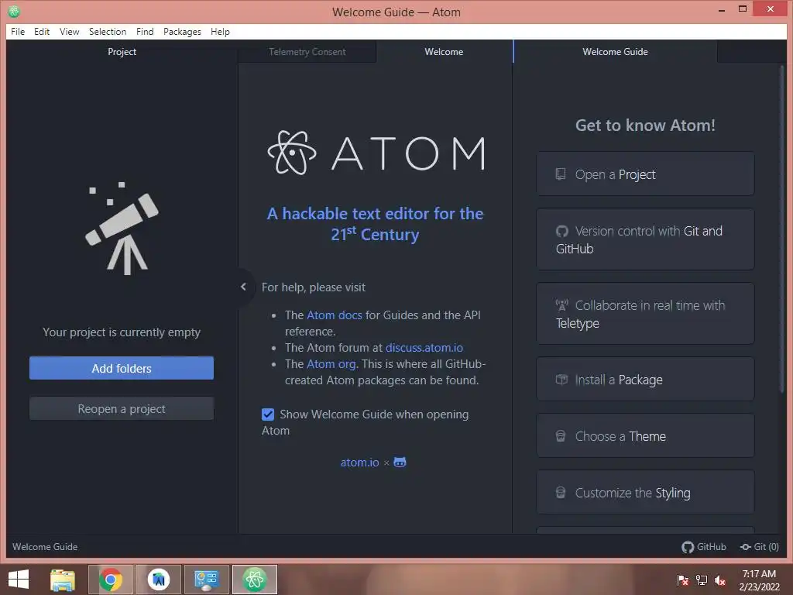
Task: Visit the discuss.atom.io forum link
Action: [x=424, y=348]
